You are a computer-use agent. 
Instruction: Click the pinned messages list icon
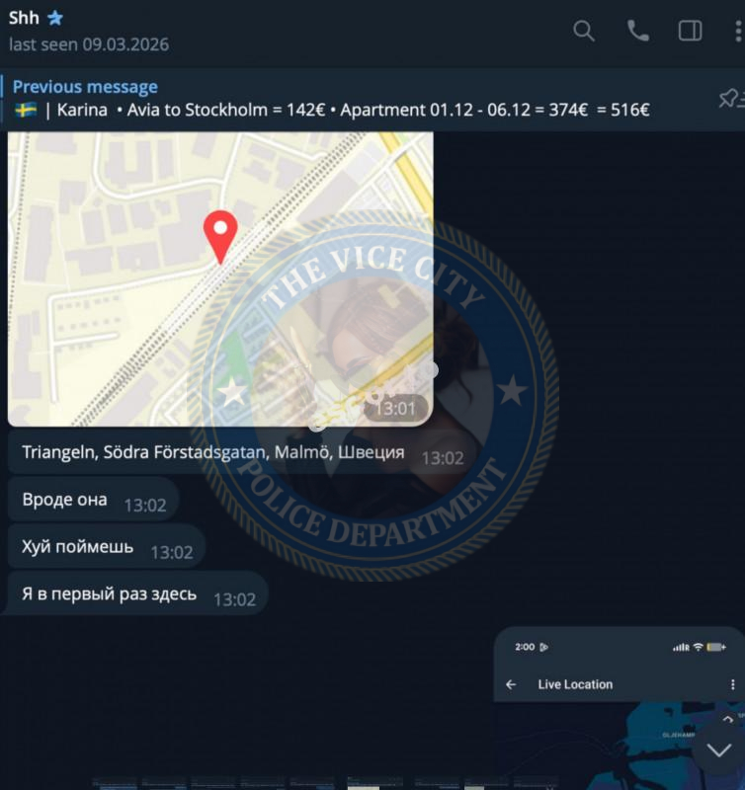click(x=730, y=99)
